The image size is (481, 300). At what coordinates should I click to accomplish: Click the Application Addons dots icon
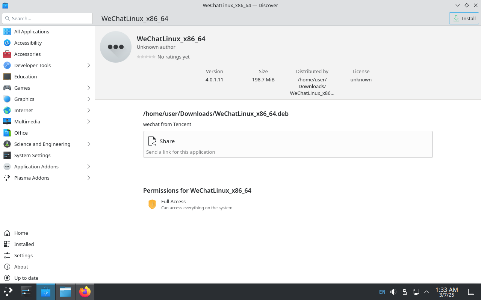7,166
